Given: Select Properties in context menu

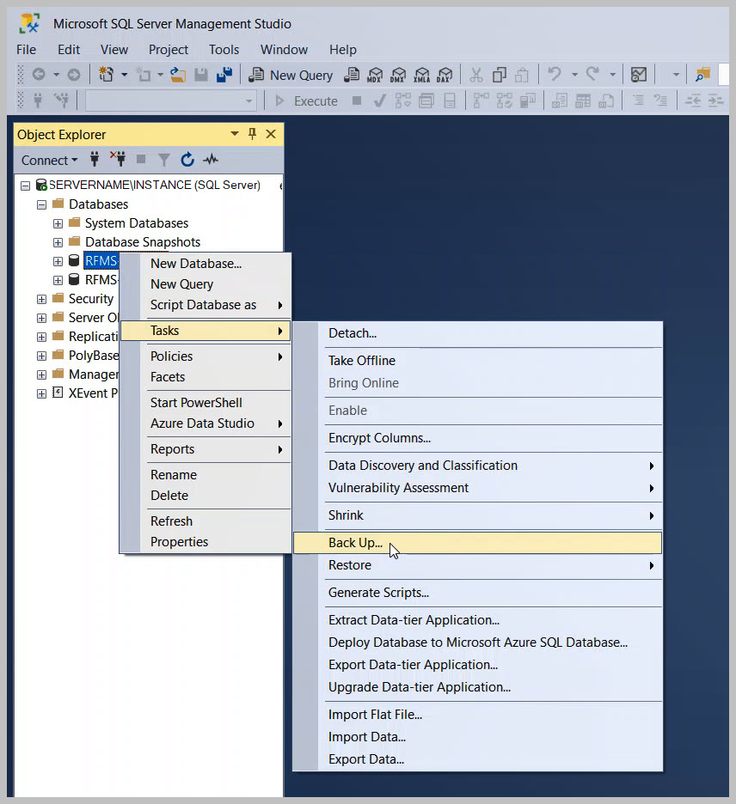Looking at the screenshot, I should pos(205,542).
